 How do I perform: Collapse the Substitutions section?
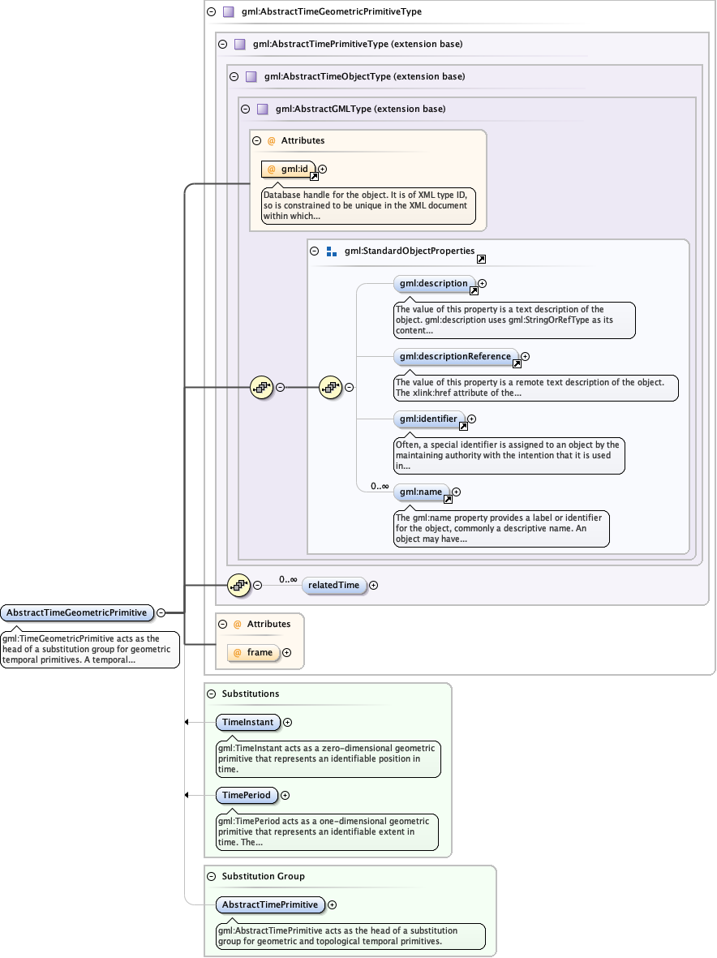pyautogui.click(x=213, y=694)
